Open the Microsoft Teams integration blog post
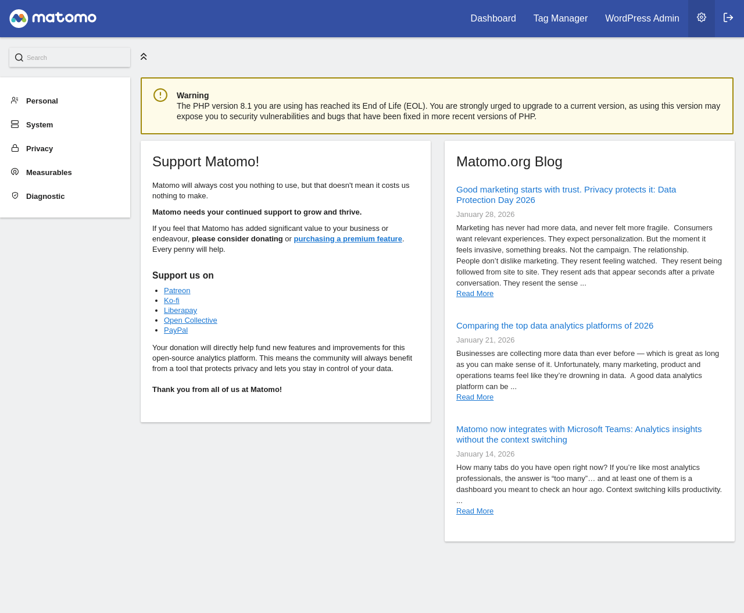The width and height of the screenshot is (744, 613). (579, 434)
